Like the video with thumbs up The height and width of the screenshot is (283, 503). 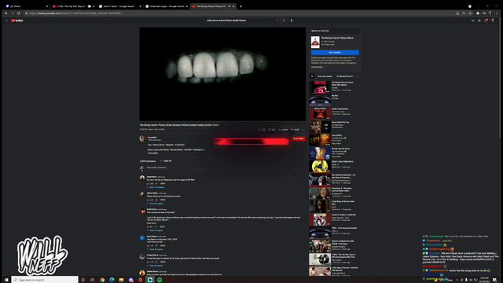(x=262, y=130)
